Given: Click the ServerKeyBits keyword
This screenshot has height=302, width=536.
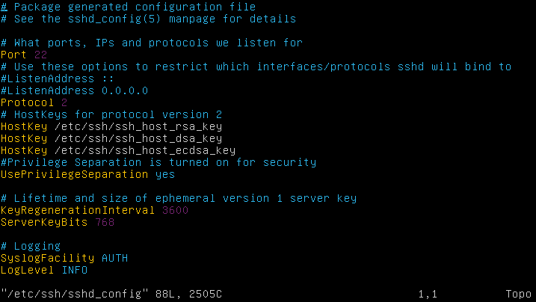Looking at the screenshot, I should (44, 222).
